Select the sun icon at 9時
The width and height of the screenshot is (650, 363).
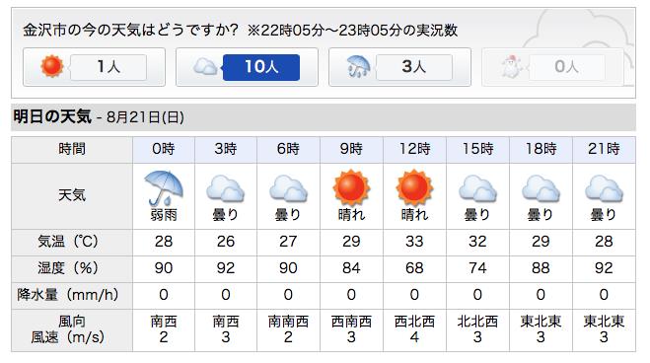pos(351,187)
